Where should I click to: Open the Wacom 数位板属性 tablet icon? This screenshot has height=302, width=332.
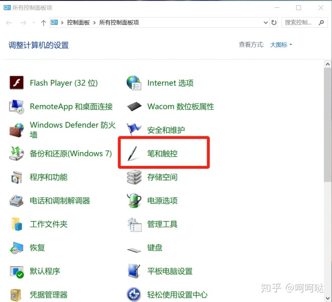point(134,107)
